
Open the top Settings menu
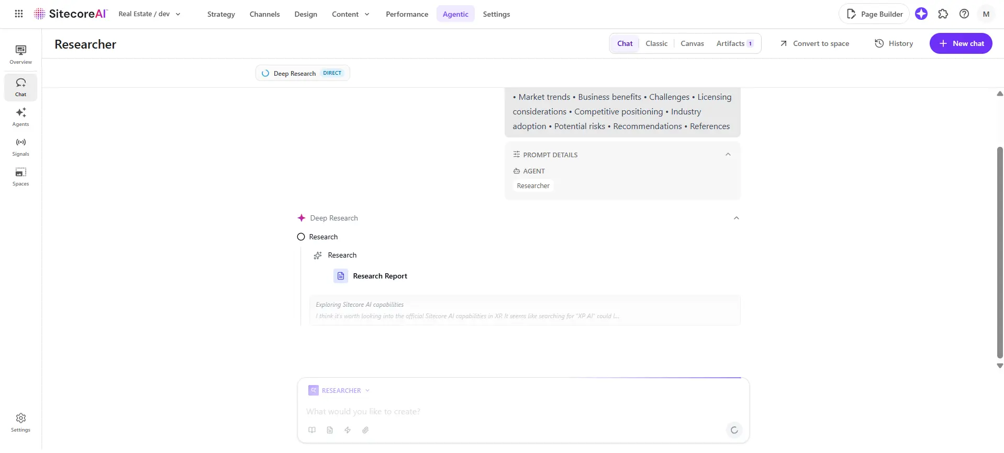496,14
